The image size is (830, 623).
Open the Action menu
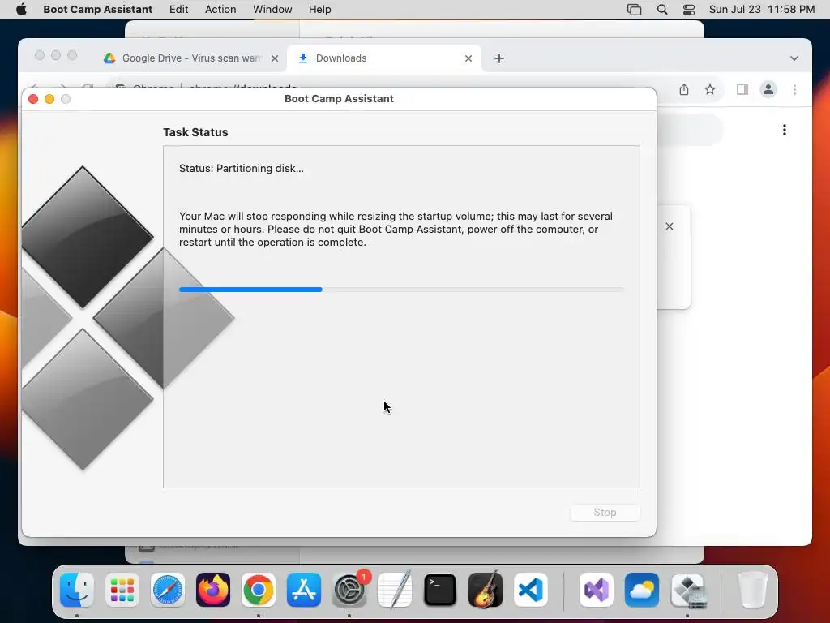(220, 10)
